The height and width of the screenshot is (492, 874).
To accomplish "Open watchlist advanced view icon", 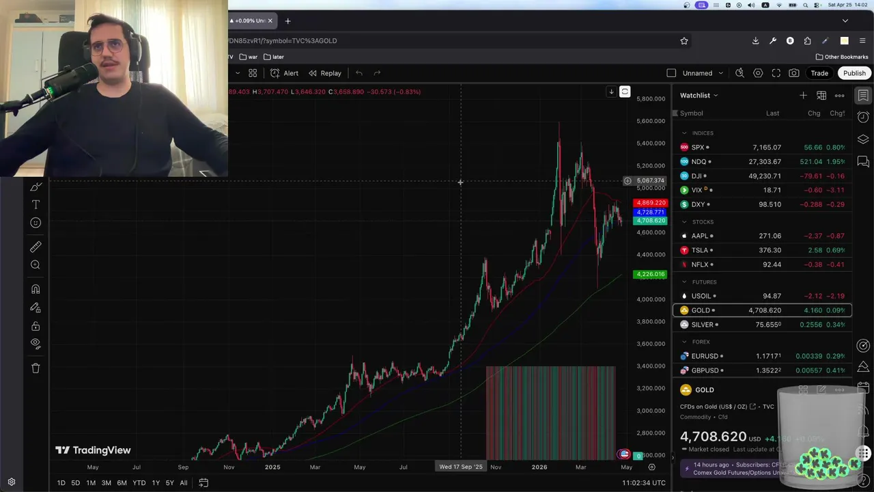I will point(821,96).
